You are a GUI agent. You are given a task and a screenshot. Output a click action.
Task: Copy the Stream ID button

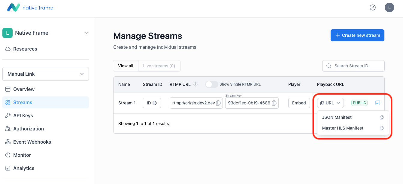(152, 103)
